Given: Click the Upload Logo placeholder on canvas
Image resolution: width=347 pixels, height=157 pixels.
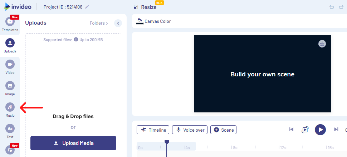Looking at the screenshot, I should point(322,44).
